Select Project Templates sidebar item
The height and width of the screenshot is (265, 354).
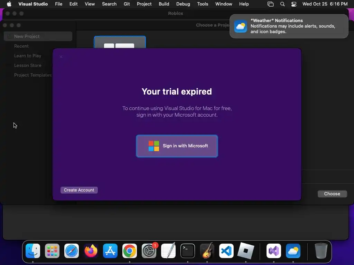[x=33, y=75]
